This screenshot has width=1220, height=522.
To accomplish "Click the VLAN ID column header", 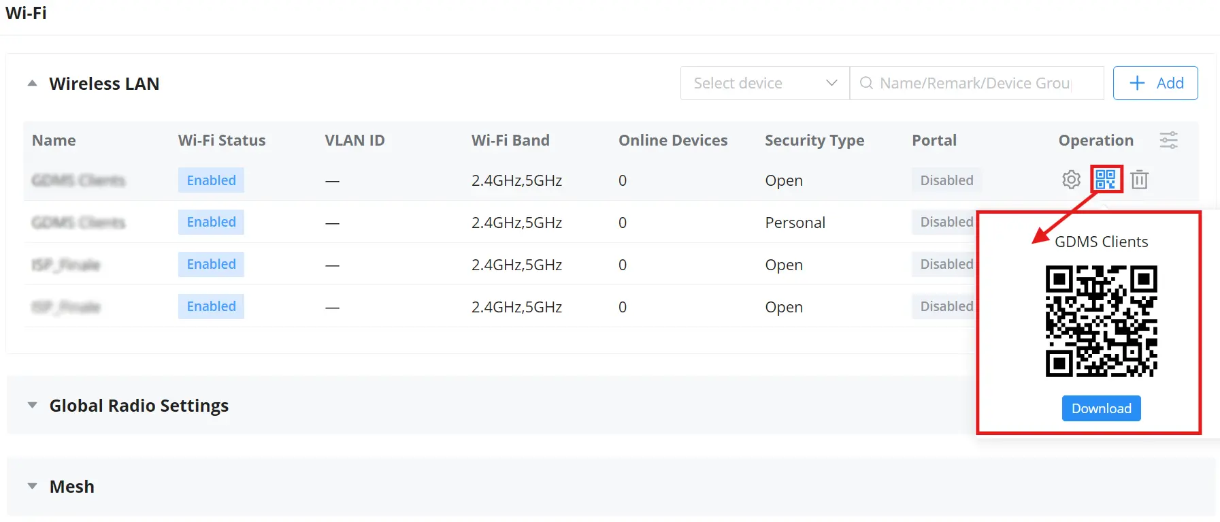I will click(x=355, y=140).
